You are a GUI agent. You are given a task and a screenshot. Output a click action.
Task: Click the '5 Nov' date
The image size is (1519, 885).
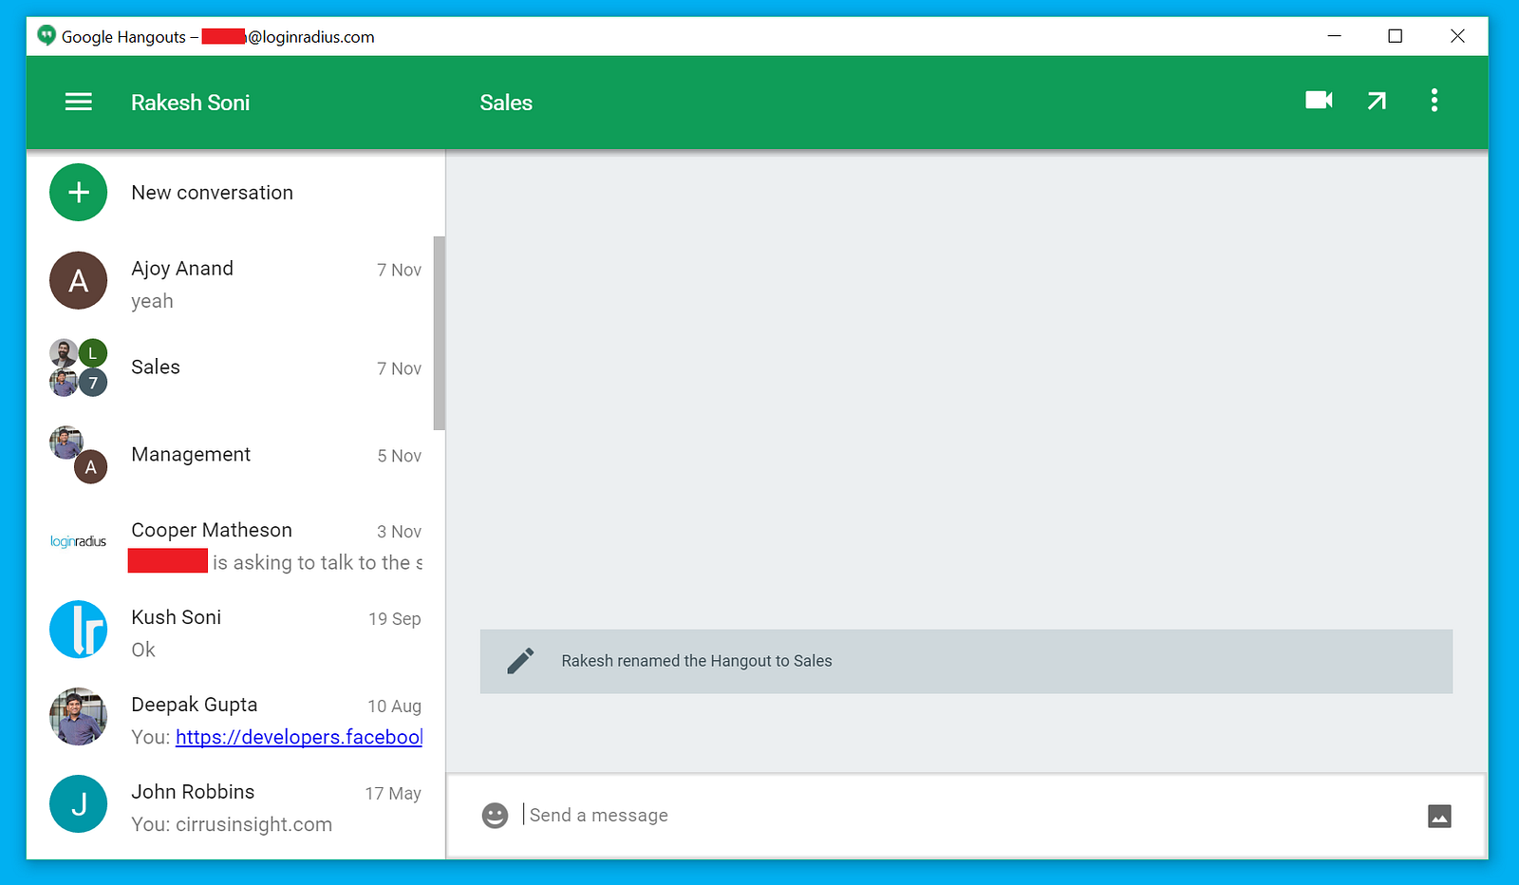(x=400, y=456)
